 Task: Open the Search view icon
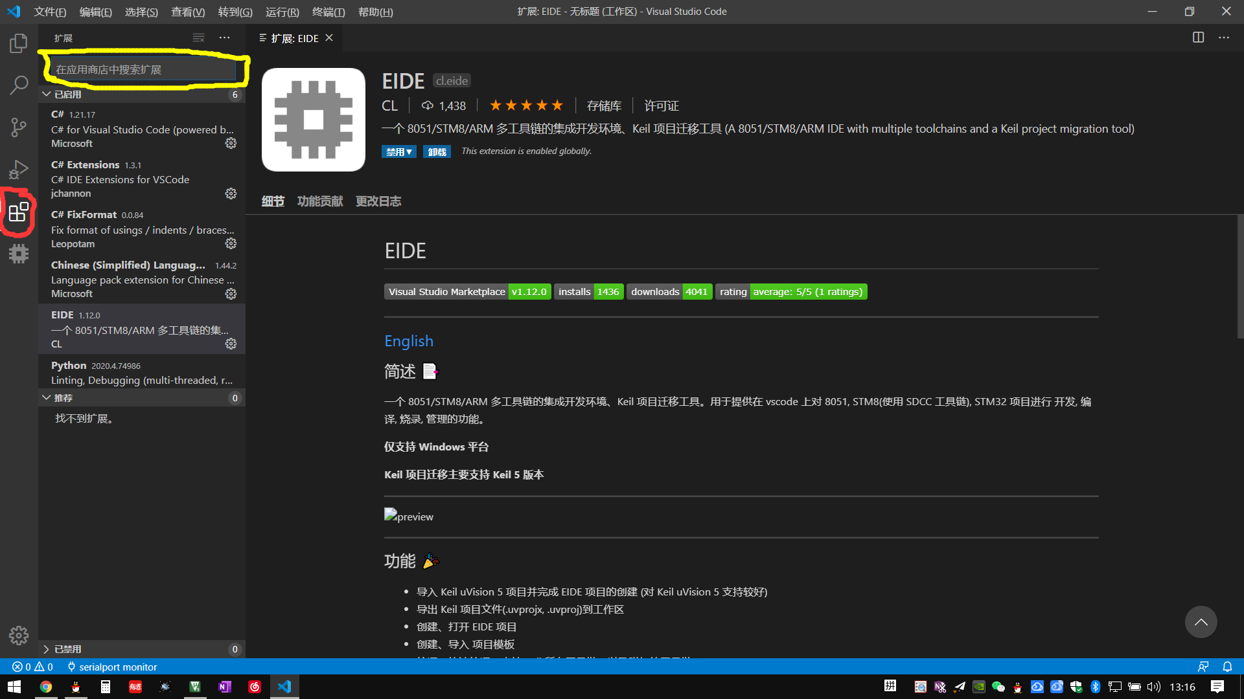[x=18, y=85]
